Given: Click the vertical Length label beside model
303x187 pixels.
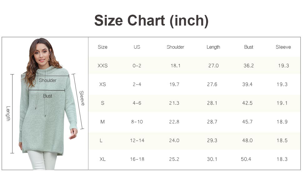Looking at the screenshot, I should click(8, 114).
